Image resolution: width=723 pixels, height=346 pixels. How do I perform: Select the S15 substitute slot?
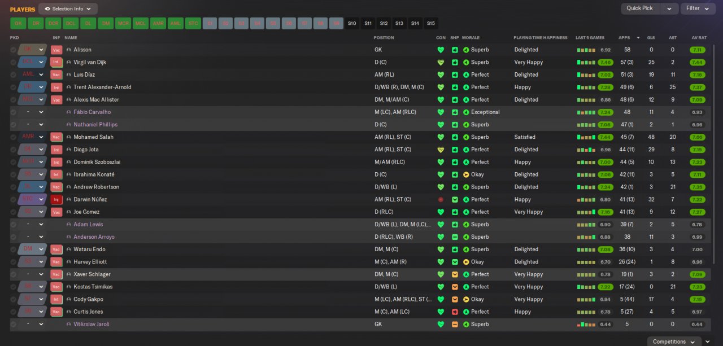point(431,23)
